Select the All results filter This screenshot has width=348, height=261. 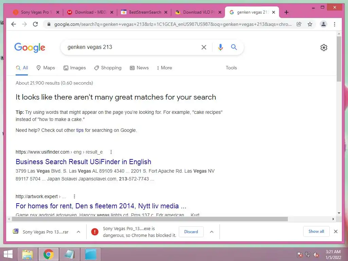pos(22,68)
